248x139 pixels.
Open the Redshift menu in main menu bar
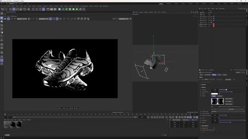tap(71, 6)
